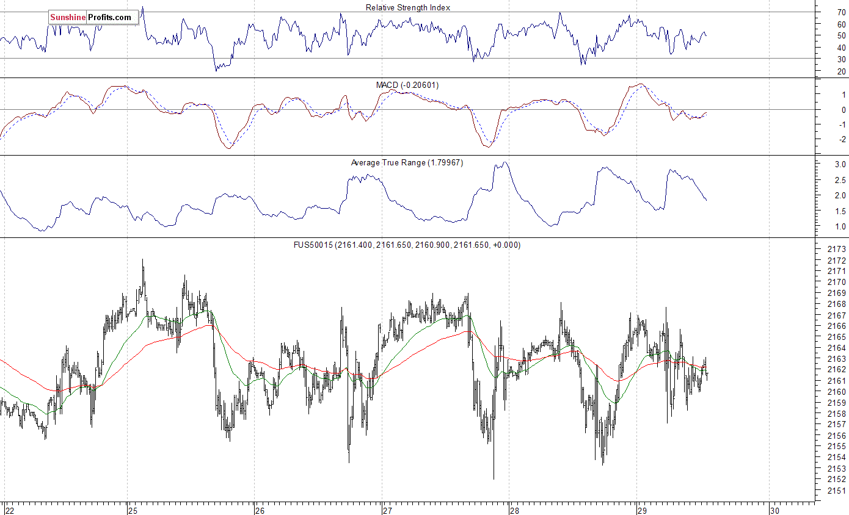Click the 2162 price axis label
The width and height of the screenshot is (849, 515).
(x=836, y=370)
